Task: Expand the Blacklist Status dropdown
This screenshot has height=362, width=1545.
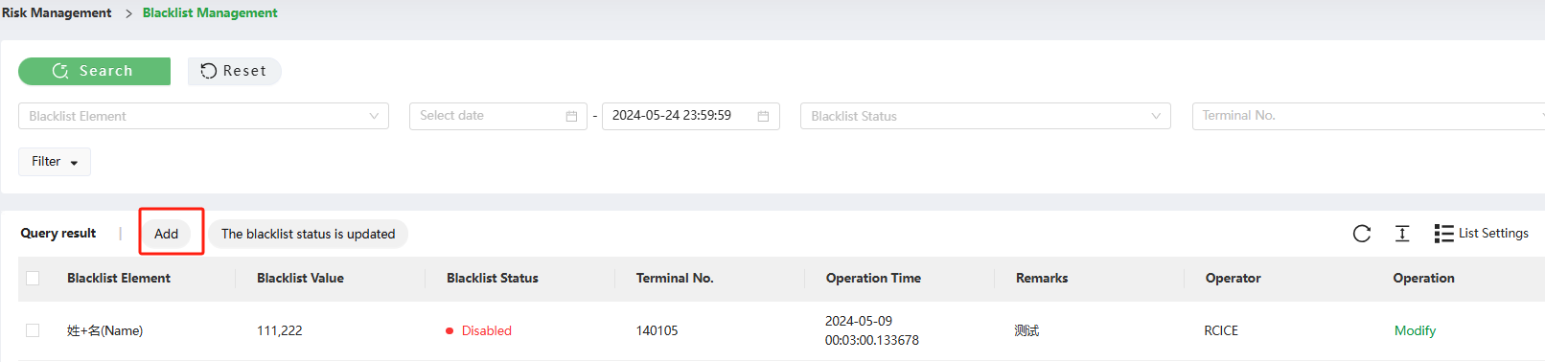Action: click(985, 116)
